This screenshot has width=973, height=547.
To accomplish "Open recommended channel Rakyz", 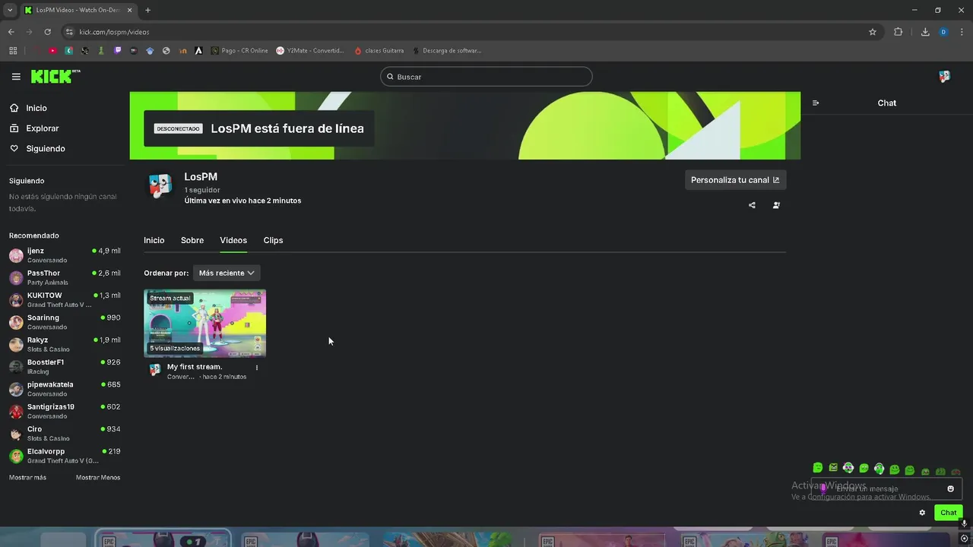I will [65, 344].
